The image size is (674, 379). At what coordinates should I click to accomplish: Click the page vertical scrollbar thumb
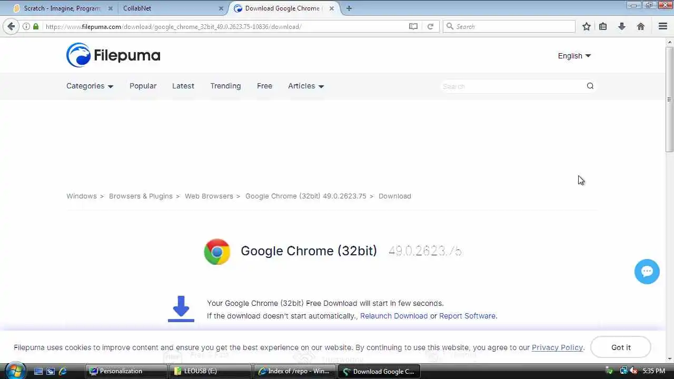(x=669, y=99)
